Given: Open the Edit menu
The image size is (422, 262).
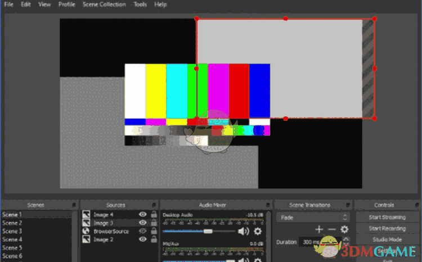Looking at the screenshot, I should [x=26, y=4].
